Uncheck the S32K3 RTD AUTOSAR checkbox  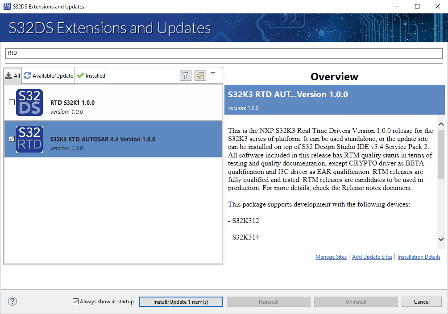12,139
